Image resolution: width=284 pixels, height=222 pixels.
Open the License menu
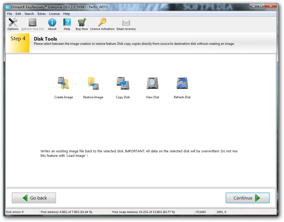pyautogui.click(x=54, y=14)
